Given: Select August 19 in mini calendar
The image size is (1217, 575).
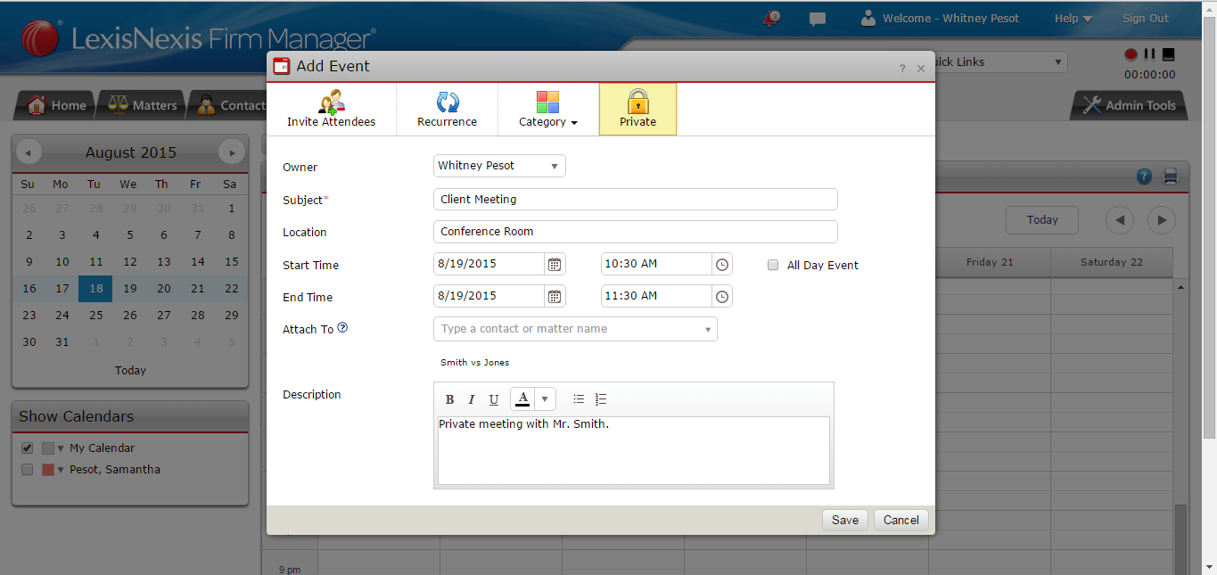Looking at the screenshot, I should (x=130, y=288).
